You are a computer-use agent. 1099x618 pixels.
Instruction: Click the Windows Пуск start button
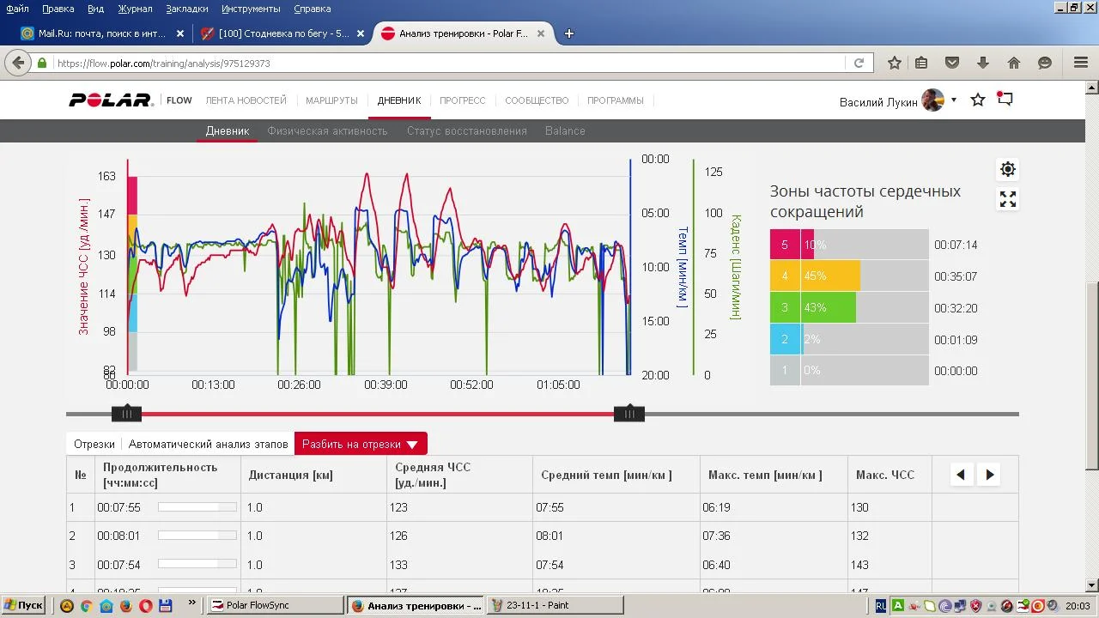[x=23, y=605]
